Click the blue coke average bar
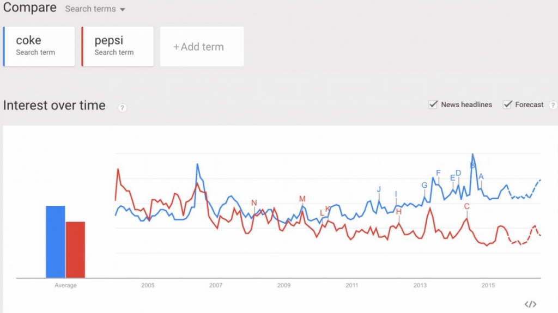Viewport: 558px width, 313px height. [x=56, y=242]
